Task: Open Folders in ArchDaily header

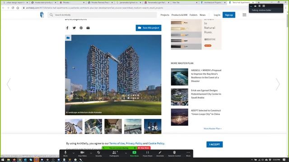Action: click(x=193, y=15)
